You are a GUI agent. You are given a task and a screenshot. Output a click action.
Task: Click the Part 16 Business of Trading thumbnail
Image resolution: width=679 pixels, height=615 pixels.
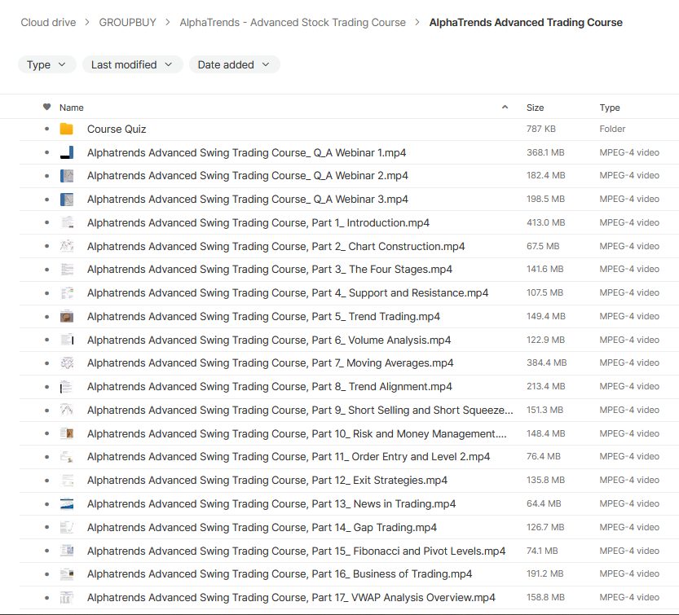66,574
